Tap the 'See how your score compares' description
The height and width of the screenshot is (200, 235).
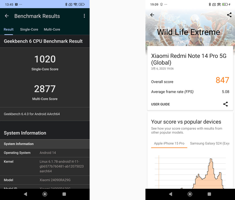(x=187, y=131)
